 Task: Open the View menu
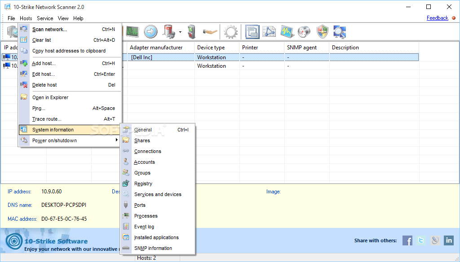tap(63, 18)
